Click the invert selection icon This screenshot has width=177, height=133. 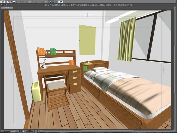click(43, 2)
